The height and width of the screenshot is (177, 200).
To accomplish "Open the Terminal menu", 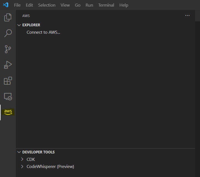I will [106, 5].
